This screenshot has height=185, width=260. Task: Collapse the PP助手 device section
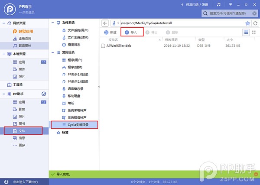point(3,94)
